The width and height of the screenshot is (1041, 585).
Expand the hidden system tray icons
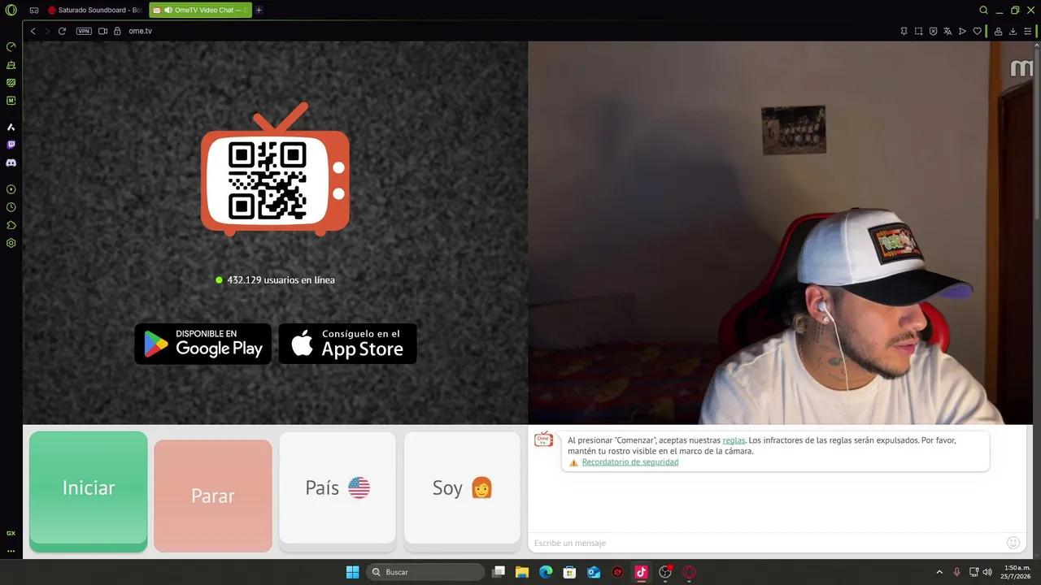[x=939, y=572]
